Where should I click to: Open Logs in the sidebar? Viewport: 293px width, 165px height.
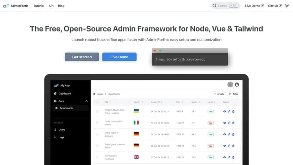click(x=61, y=137)
